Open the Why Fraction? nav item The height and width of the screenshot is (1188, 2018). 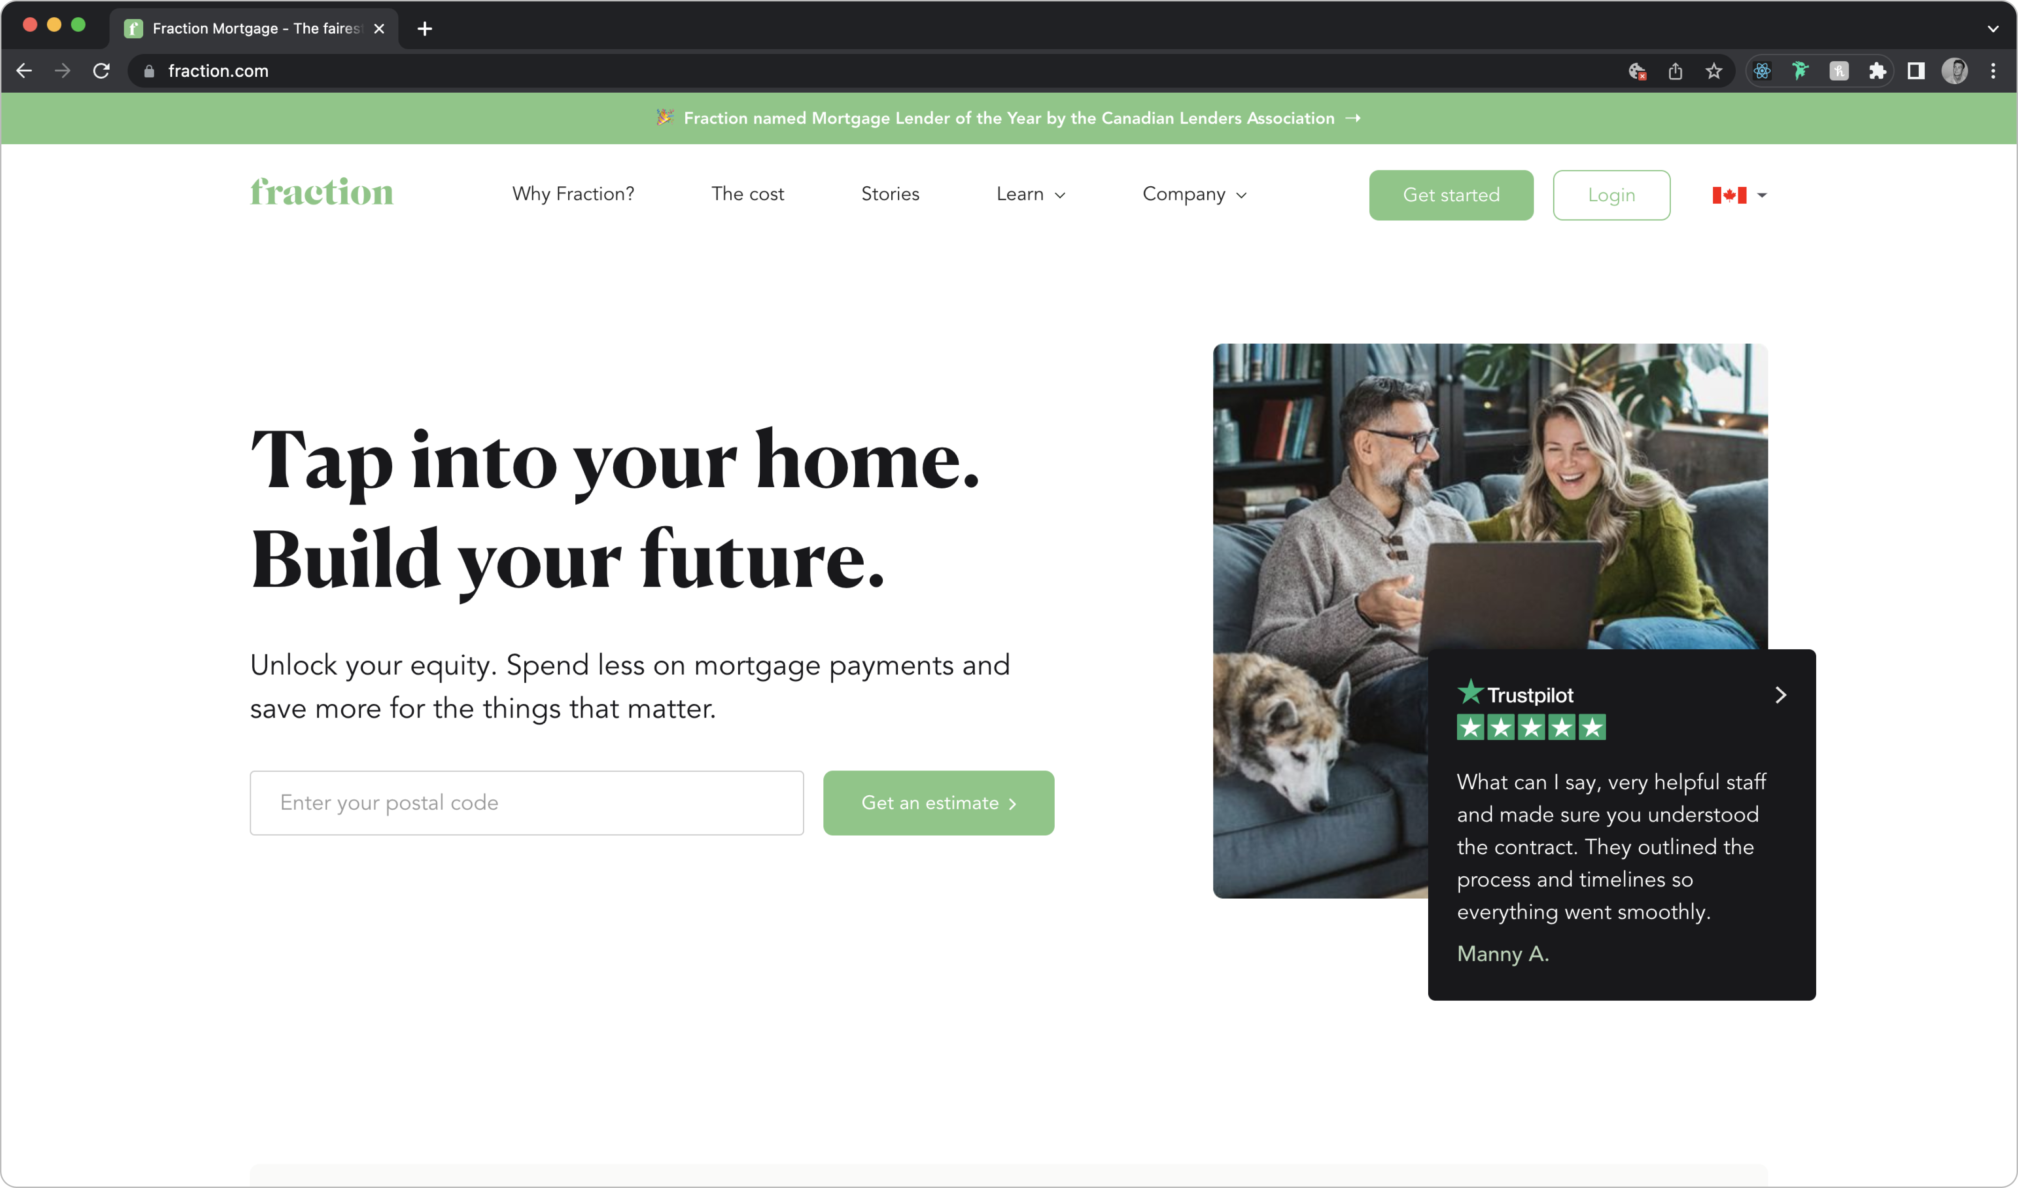573,195
